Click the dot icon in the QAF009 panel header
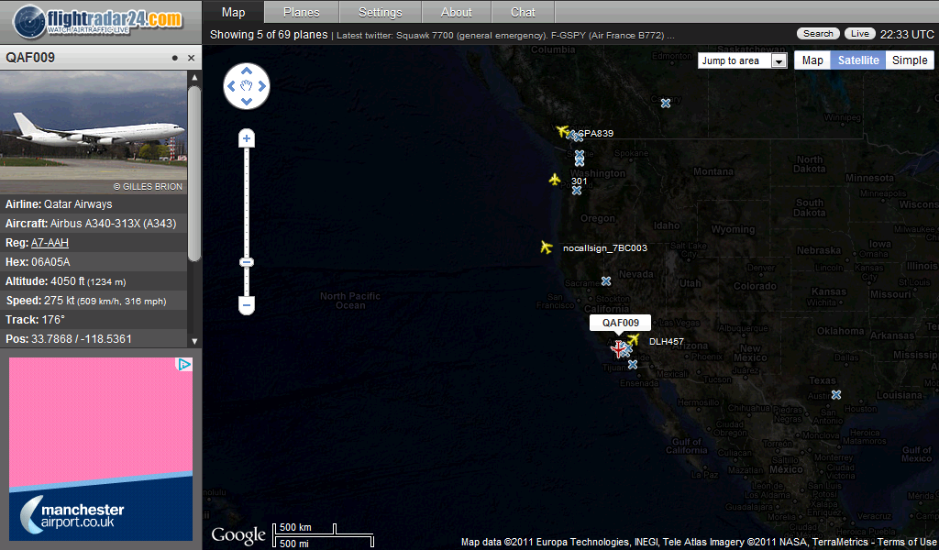The width and height of the screenshot is (939, 550). pos(175,58)
